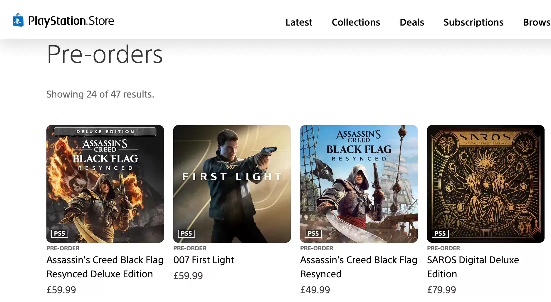Click the PS5 badge on Deluxe Edition cover
Viewport: 551px width, 302px height.
point(60,234)
